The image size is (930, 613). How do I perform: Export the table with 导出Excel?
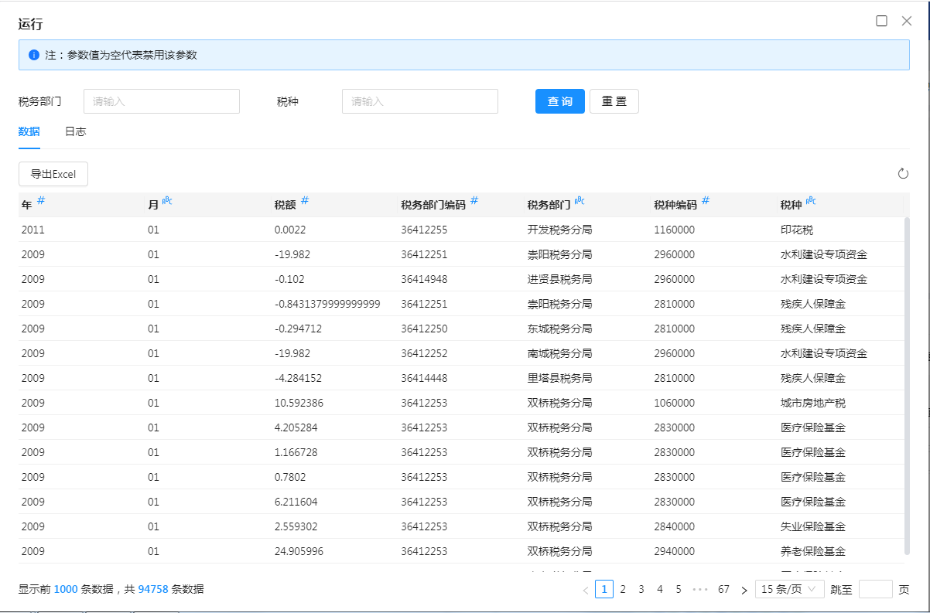[x=53, y=174]
